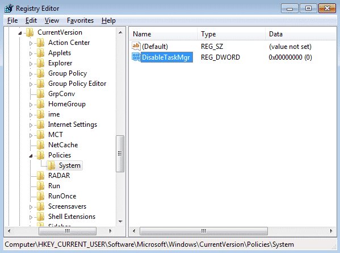Click the Run folder icon
Viewport: 340px width, 253px height.
click(x=40, y=186)
